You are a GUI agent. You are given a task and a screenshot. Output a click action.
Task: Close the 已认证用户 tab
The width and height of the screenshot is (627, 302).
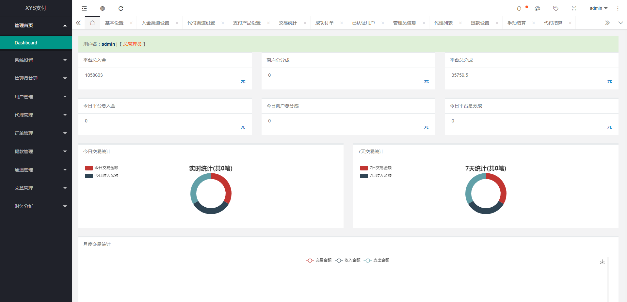click(383, 23)
